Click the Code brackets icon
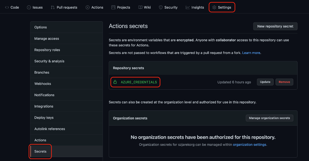Image resolution: width=309 pixels, height=161 pixels. click(7, 8)
